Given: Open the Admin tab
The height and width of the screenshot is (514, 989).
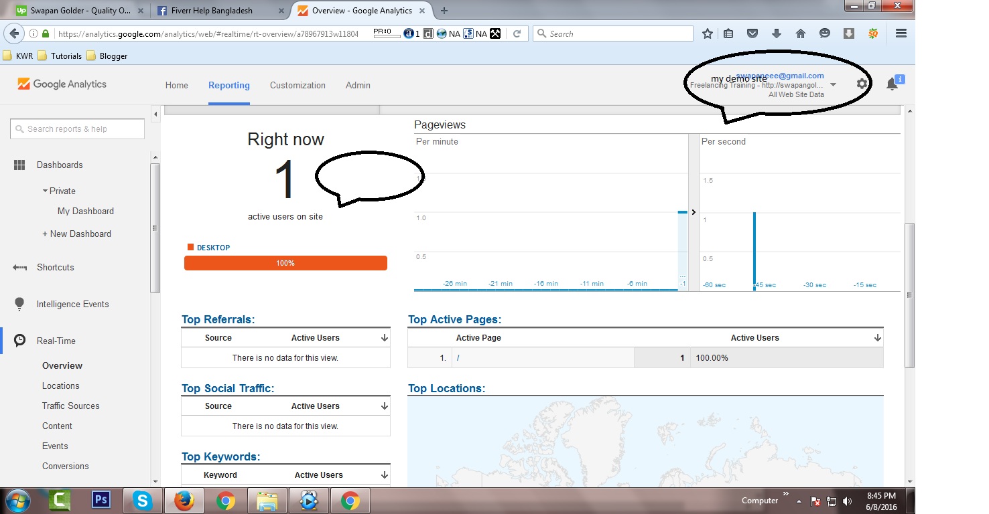Looking at the screenshot, I should [358, 85].
